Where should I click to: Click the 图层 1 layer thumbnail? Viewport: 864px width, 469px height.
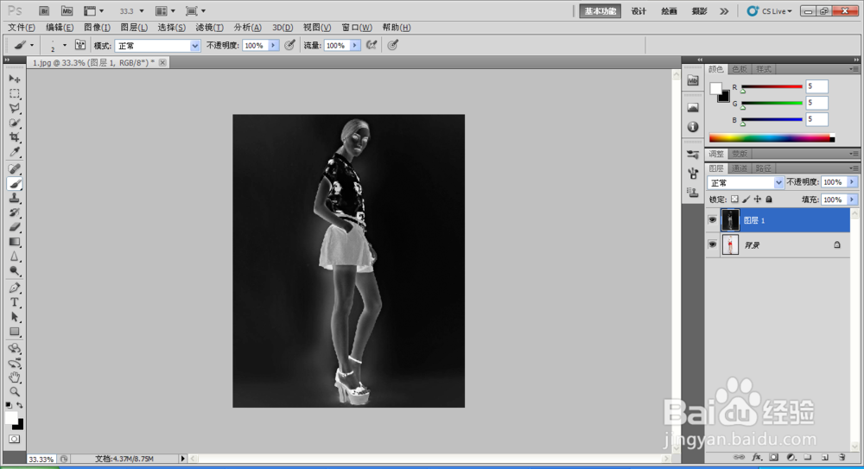click(730, 220)
